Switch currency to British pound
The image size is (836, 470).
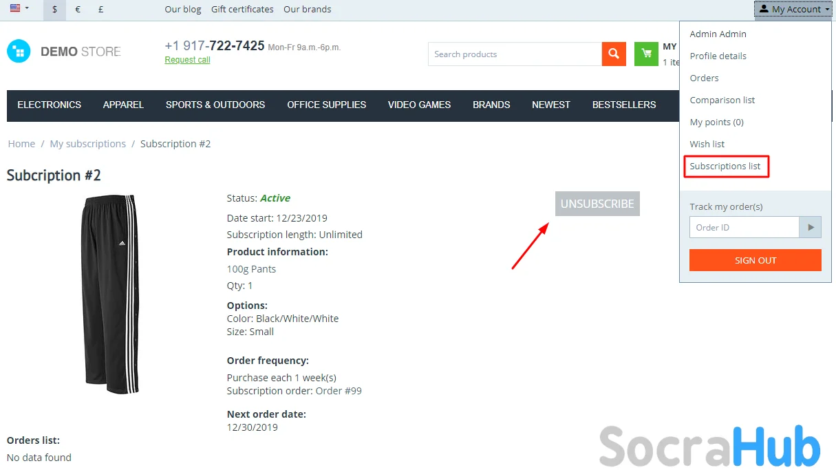[x=100, y=10]
